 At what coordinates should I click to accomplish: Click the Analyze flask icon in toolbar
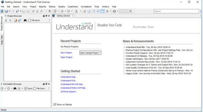click(x=76, y=11)
